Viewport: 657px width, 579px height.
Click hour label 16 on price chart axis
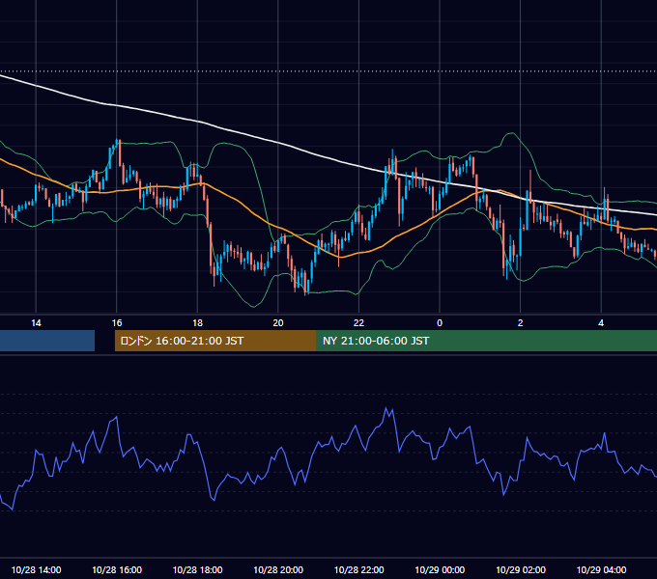click(117, 323)
